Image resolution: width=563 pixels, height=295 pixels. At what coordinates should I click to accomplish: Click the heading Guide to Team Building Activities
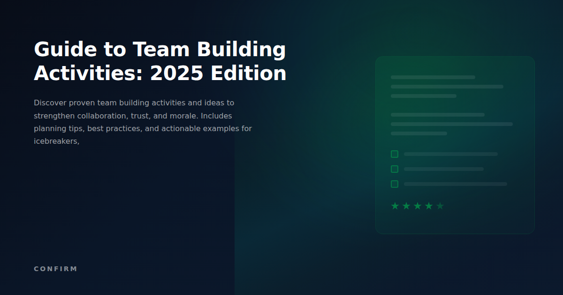pyautogui.click(x=160, y=61)
